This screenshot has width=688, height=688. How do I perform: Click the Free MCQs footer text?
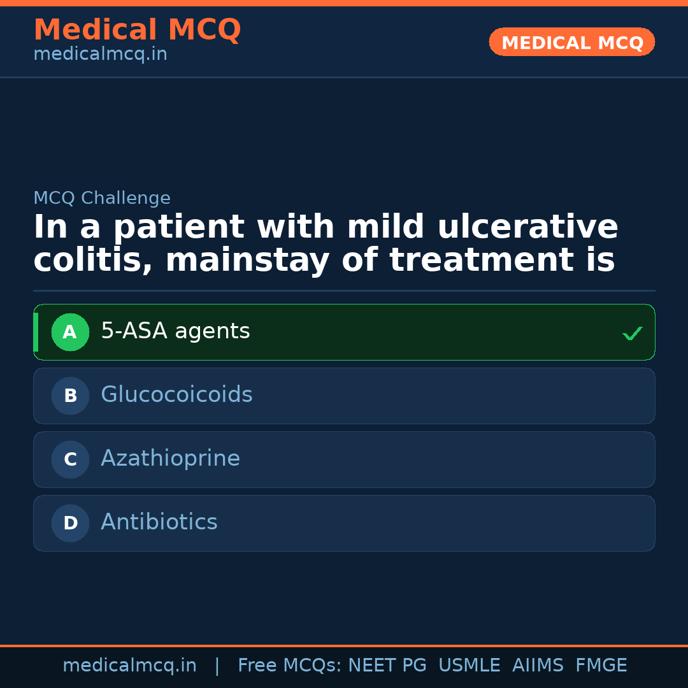coord(289,666)
